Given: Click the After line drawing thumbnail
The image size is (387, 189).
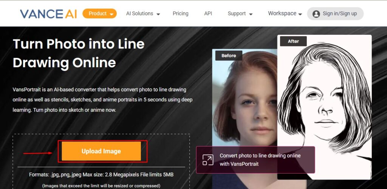Looking at the screenshot, I should tap(324, 107).
